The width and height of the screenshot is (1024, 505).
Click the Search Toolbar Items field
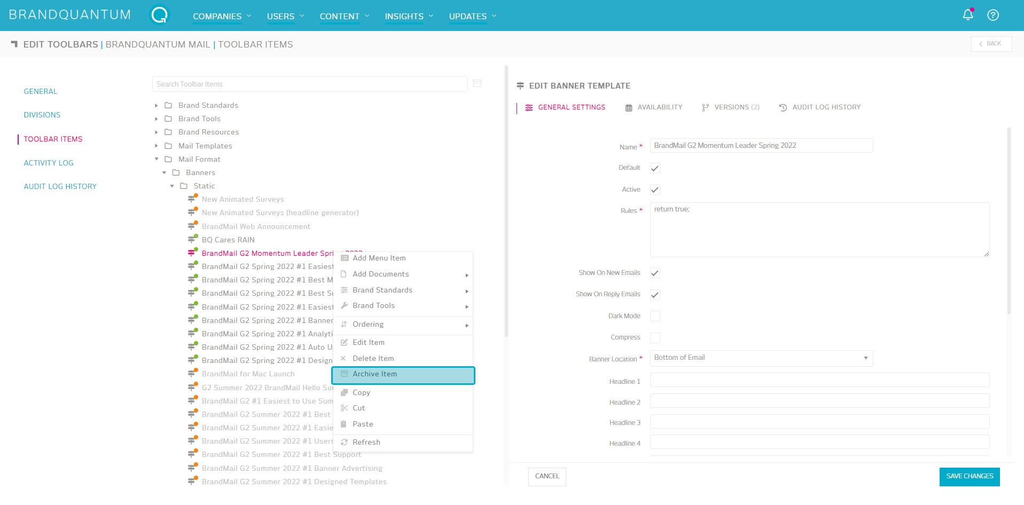click(310, 84)
